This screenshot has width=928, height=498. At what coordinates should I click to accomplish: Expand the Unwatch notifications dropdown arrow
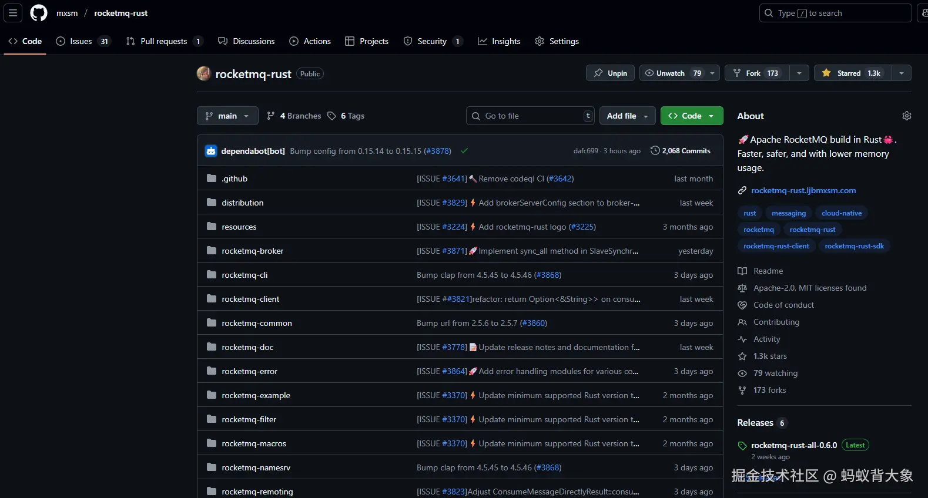click(712, 73)
